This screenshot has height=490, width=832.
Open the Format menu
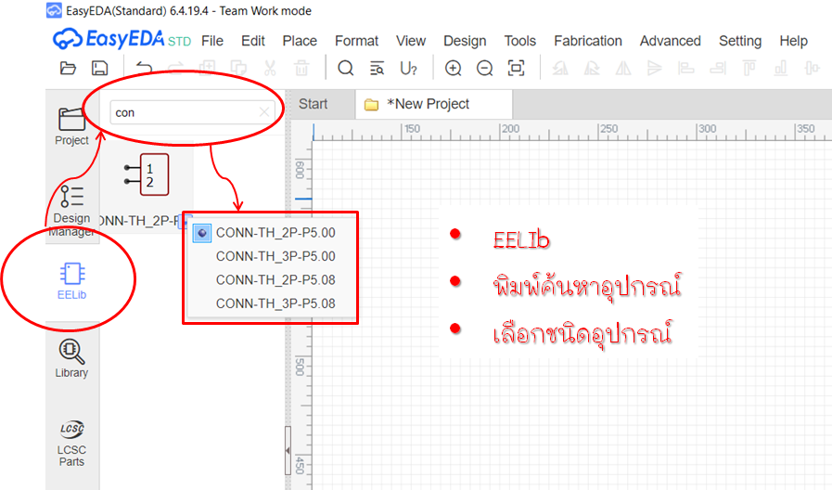356,41
